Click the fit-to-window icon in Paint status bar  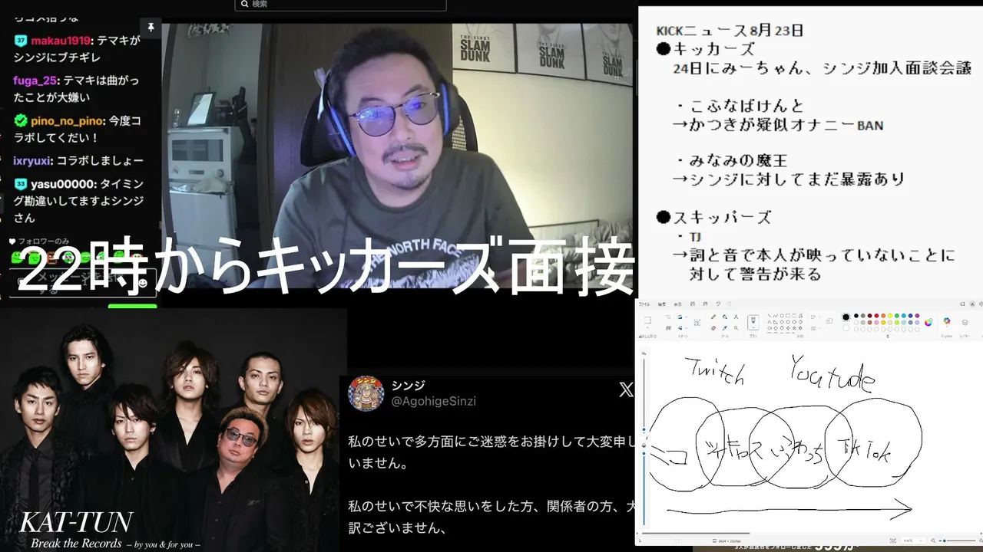click(x=893, y=540)
